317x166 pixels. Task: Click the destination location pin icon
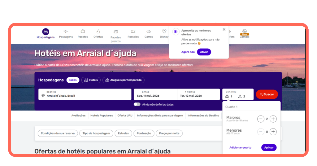pyautogui.click(x=43, y=96)
